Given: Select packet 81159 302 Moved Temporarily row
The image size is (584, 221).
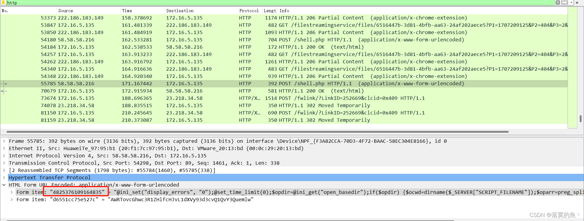Looking at the screenshot, I should (x=284, y=120).
